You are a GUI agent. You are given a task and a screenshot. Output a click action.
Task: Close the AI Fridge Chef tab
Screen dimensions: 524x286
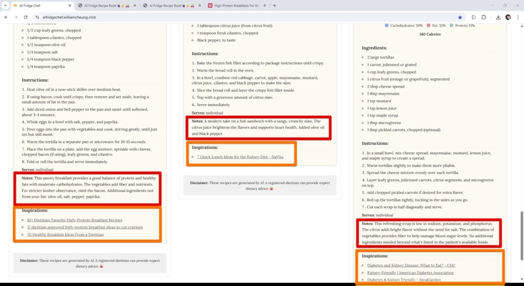pyautogui.click(x=70, y=6)
